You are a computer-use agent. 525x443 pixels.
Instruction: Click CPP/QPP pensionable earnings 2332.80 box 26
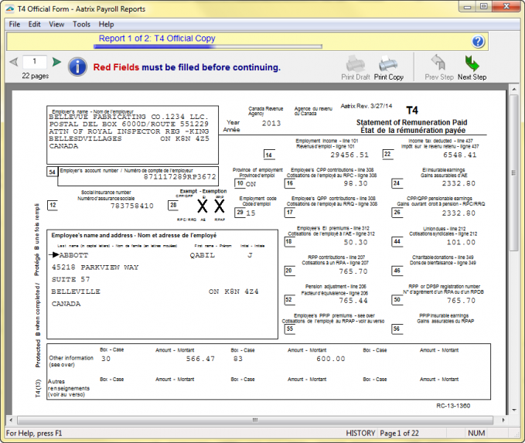459,213
